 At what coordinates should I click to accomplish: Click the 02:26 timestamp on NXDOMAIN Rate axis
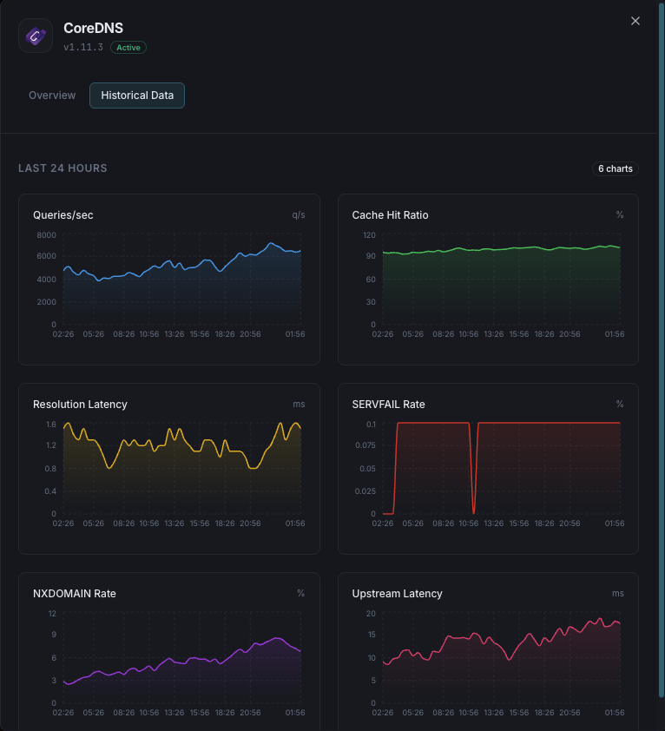(x=62, y=713)
